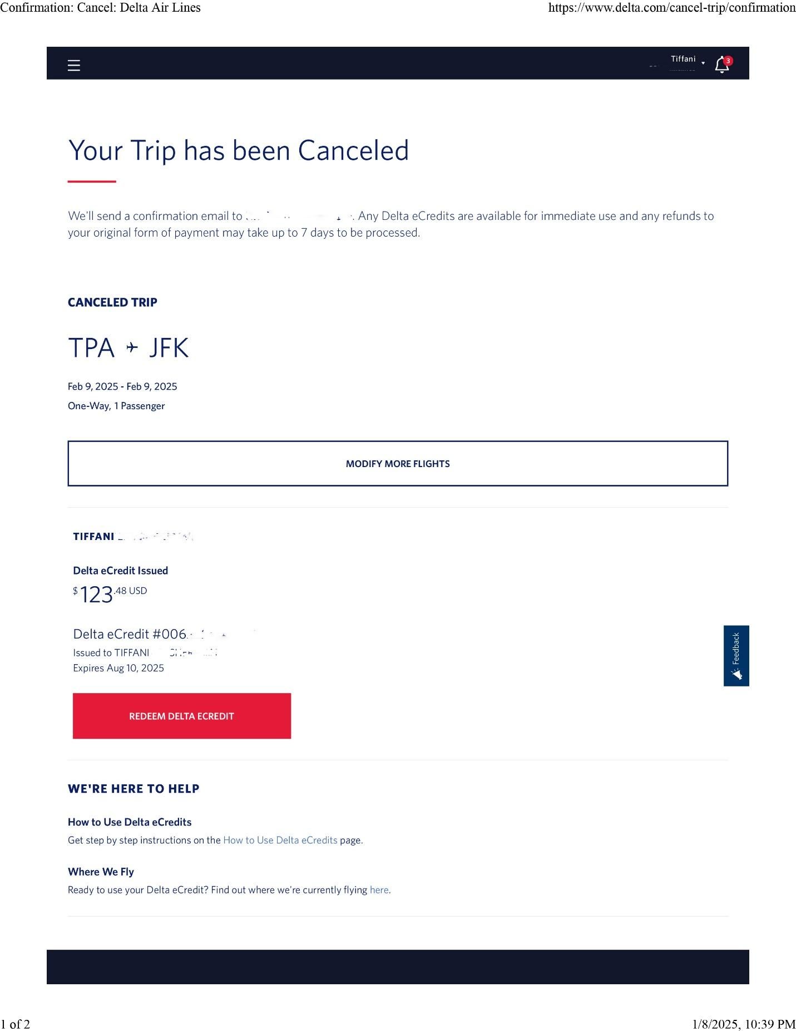Follow the "here" link for current destinations
796x1031 pixels.
(x=379, y=890)
